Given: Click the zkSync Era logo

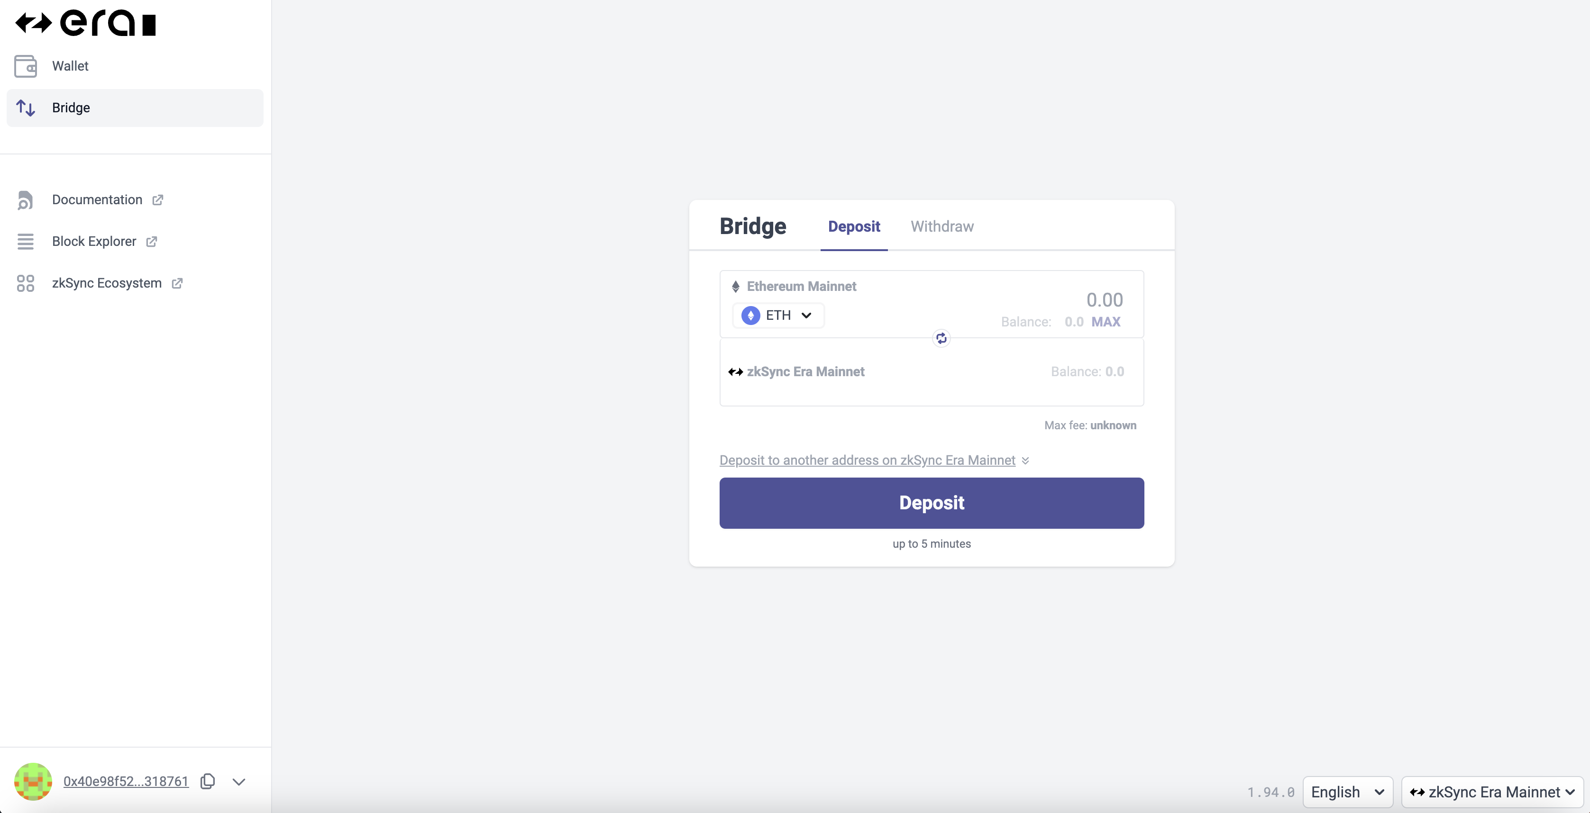Looking at the screenshot, I should pyautogui.click(x=86, y=23).
